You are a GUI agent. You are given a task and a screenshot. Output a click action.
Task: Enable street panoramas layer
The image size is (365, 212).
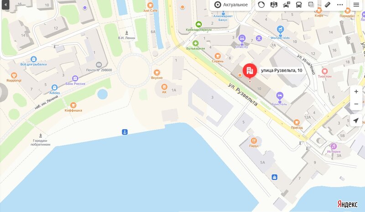(274, 5)
